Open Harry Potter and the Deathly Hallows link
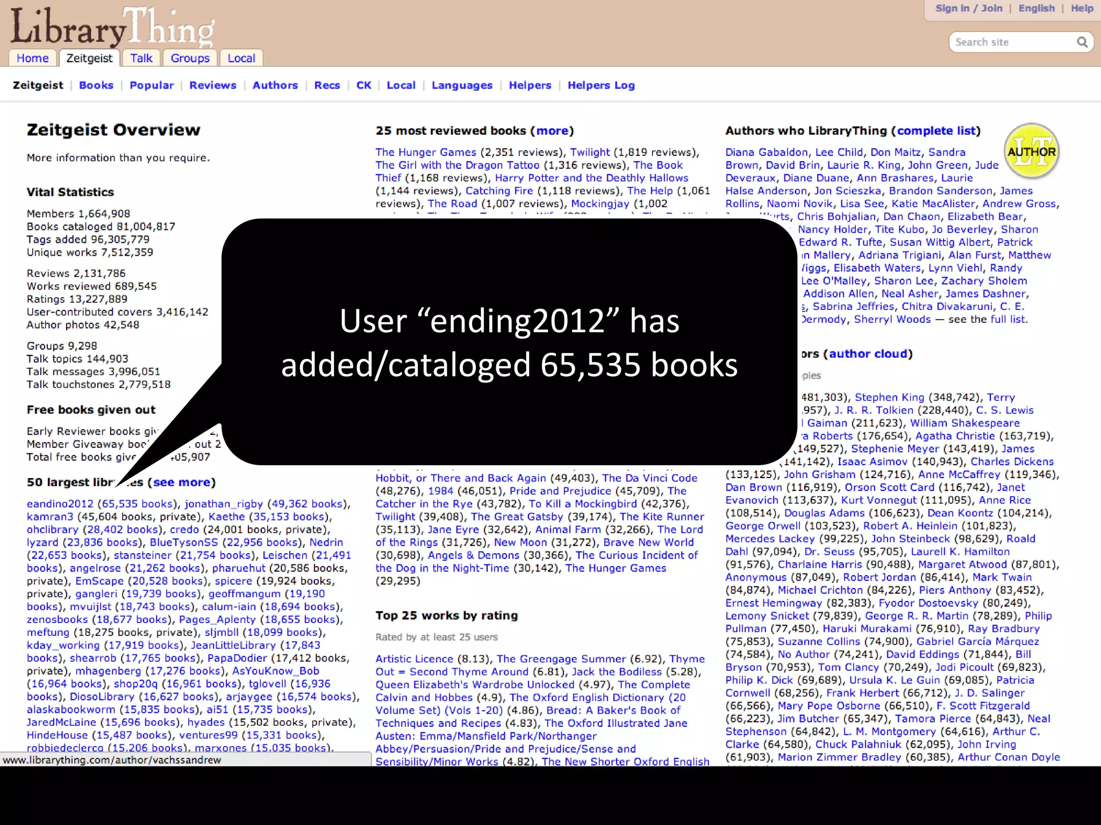Screen dimensions: 1101x825 (x=591, y=178)
